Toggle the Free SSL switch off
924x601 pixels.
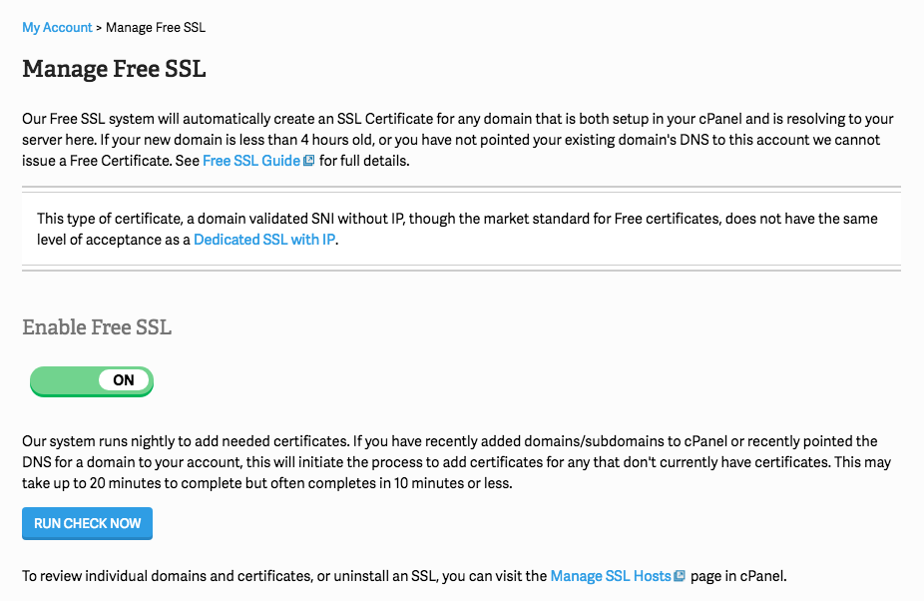click(92, 380)
